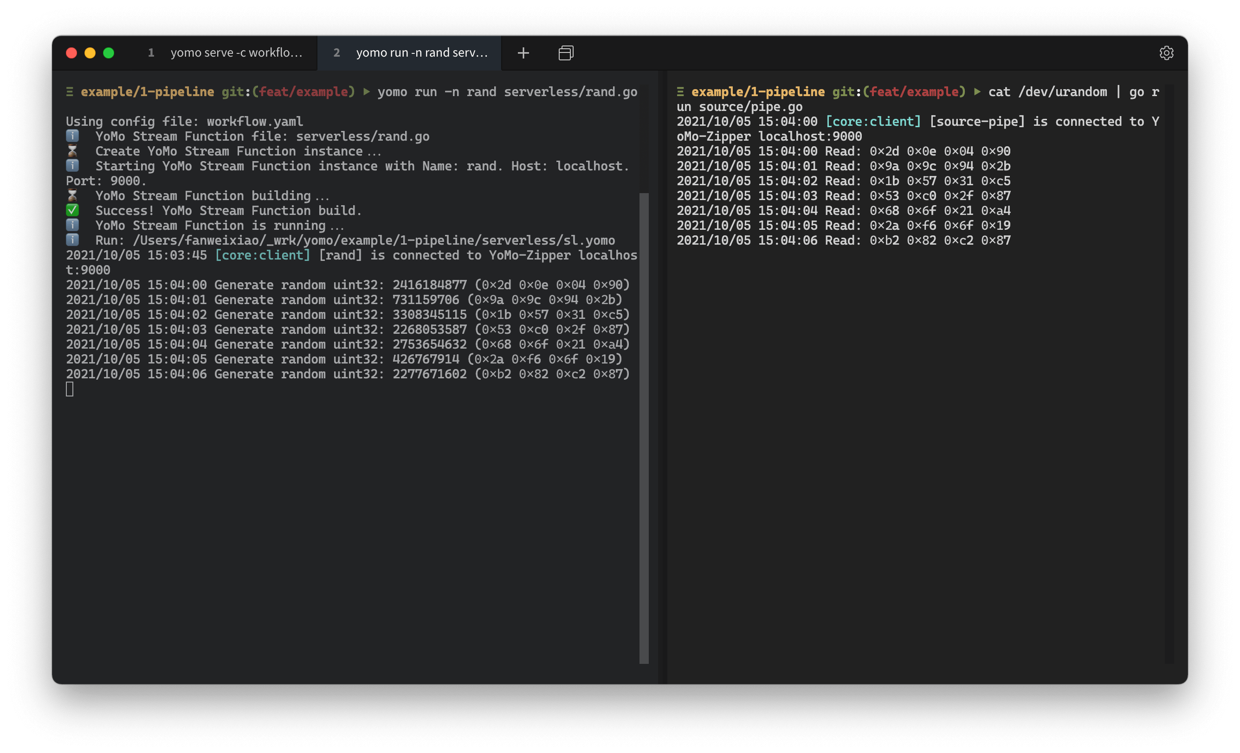Click the value 2753654632 in left pane
Image resolution: width=1240 pixels, height=753 pixels.
[430, 344]
